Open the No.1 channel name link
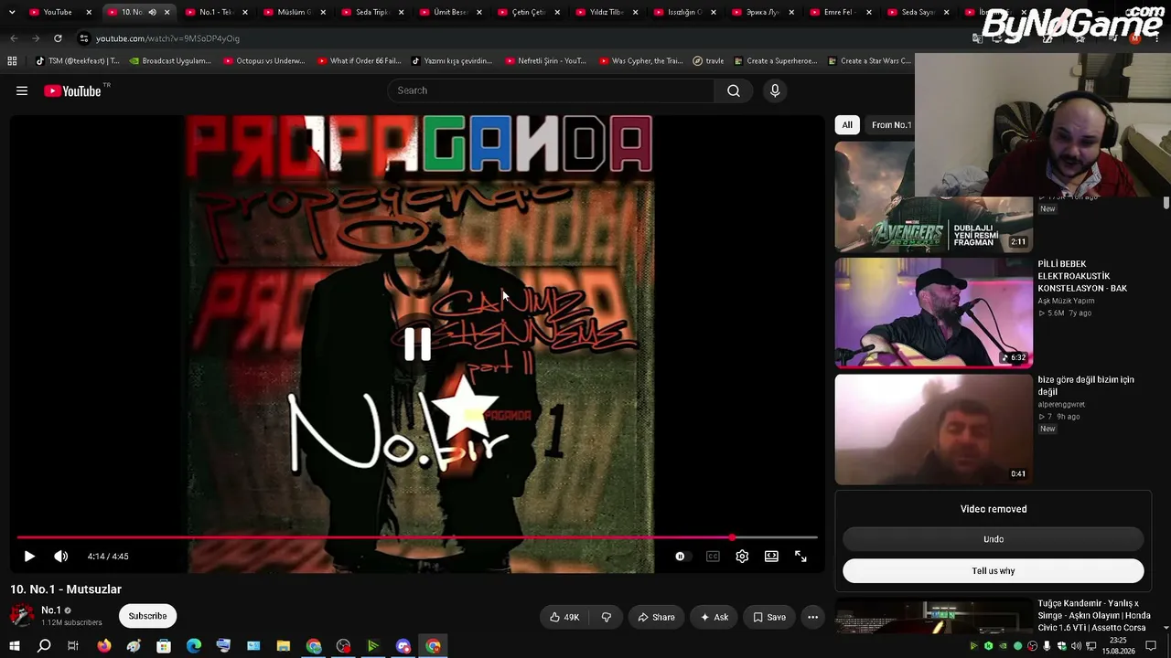The height and width of the screenshot is (658, 1171). pos(51,610)
